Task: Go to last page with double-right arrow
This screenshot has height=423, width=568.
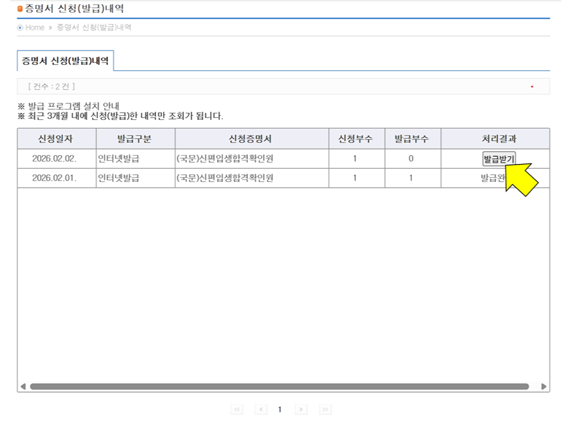Action: [x=325, y=409]
